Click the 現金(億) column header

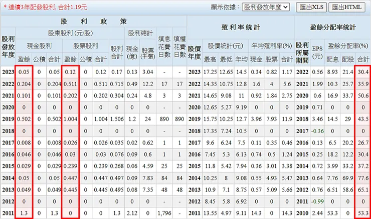pyautogui.click(x=132, y=52)
